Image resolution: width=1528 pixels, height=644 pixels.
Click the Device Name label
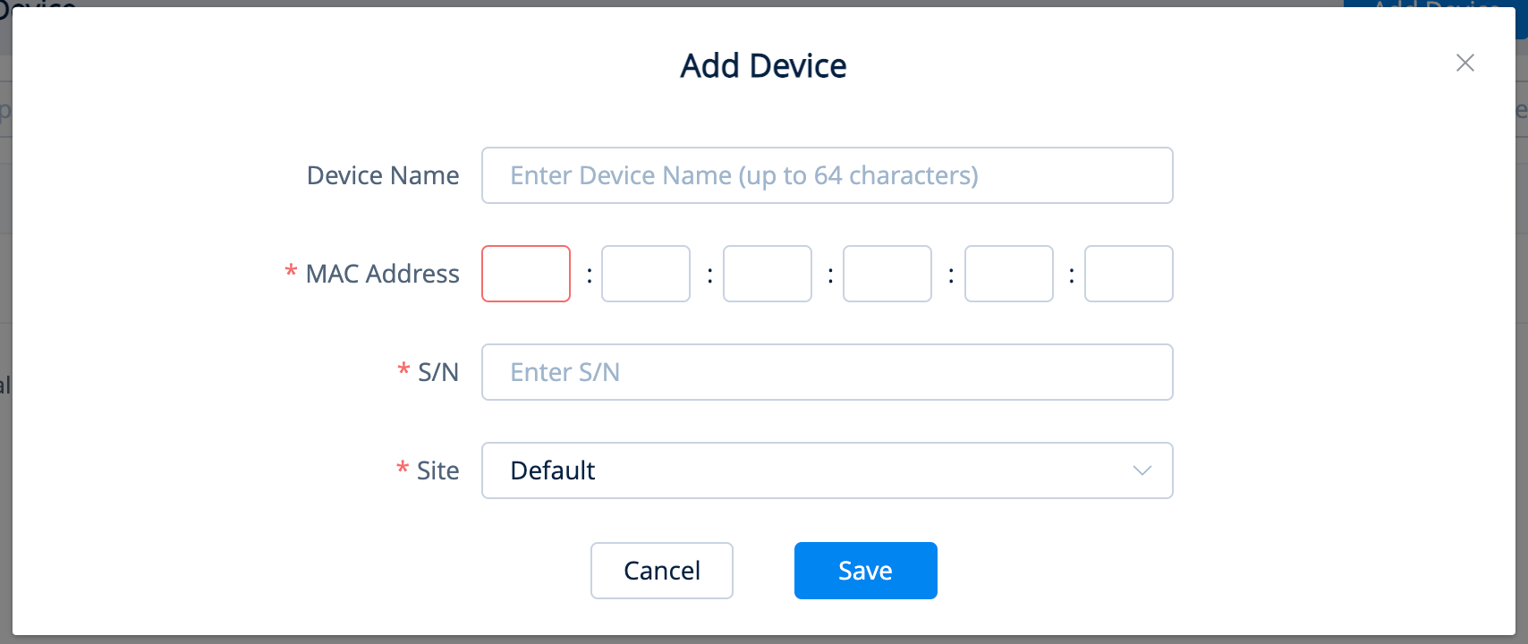click(383, 175)
